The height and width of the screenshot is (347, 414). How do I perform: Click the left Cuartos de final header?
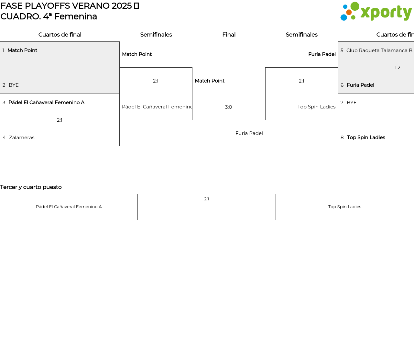[60, 35]
